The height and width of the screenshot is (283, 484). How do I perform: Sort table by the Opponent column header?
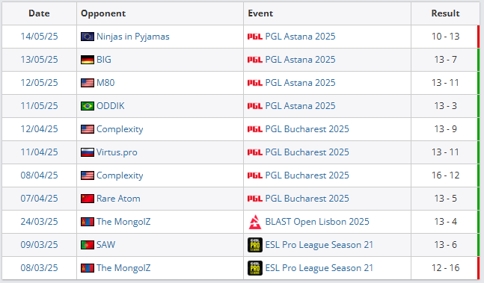[103, 13]
